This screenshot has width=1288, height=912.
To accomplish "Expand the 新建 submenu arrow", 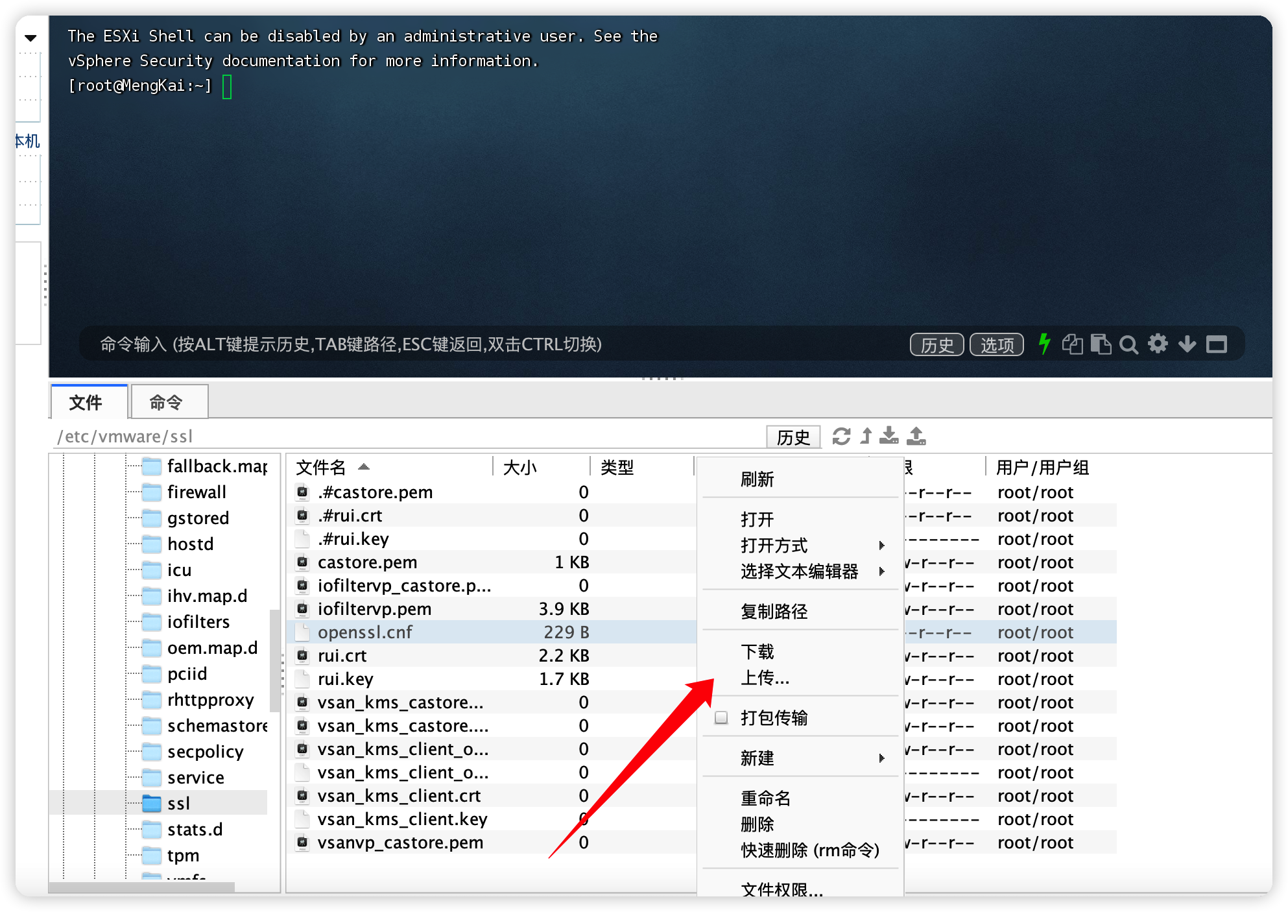I will [881, 758].
